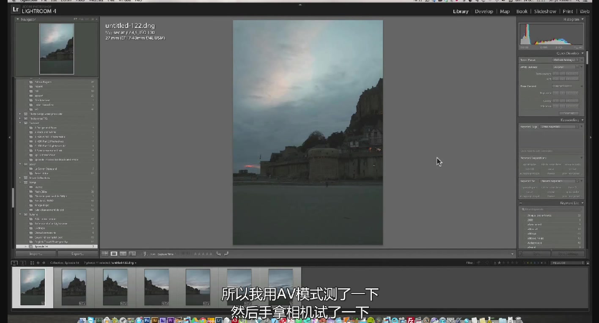This screenshot has height=323, width=599.
Task: Collapse the Quick Develop panel
Action: click(583, 53)
